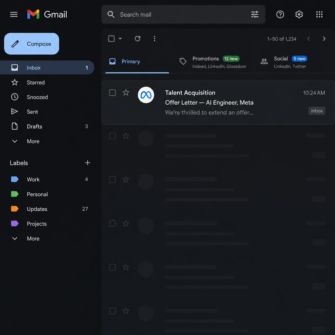Click the Sent paper-plane icon
This screenshot has height=335, width=335.
click(x=14, y=112)
